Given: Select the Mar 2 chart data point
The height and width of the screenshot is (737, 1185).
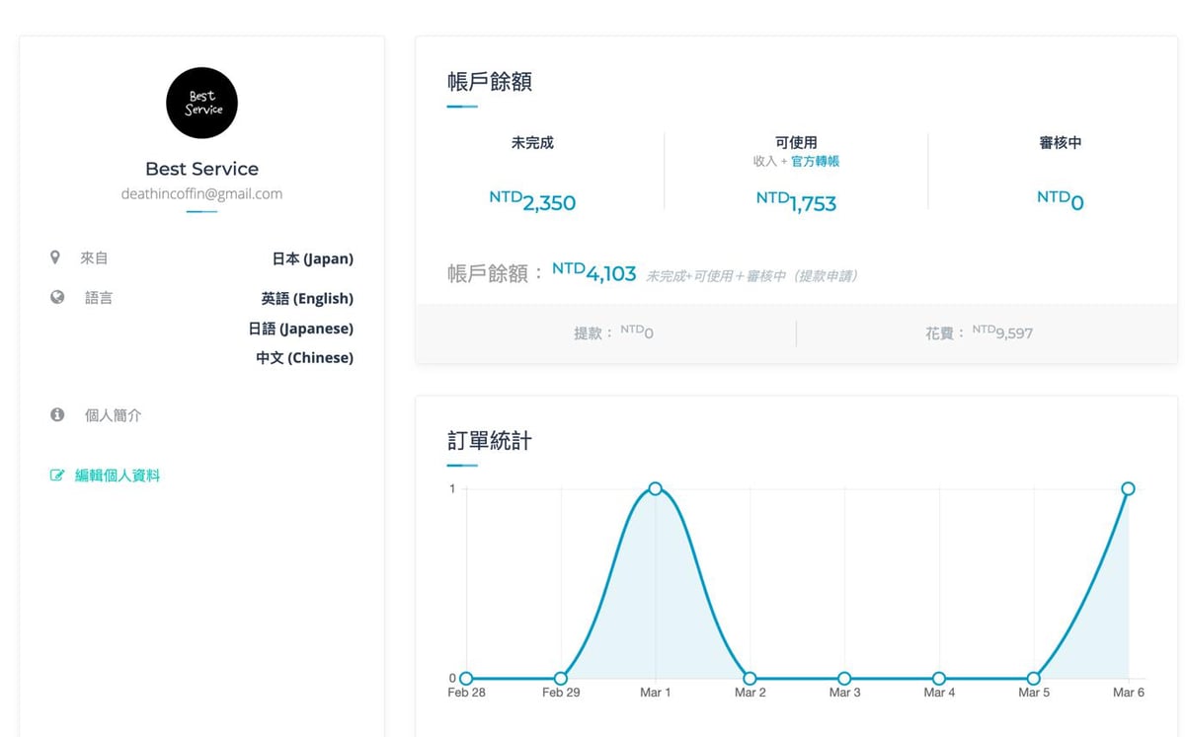Looking at the screenshot, I should pos(750,679).
